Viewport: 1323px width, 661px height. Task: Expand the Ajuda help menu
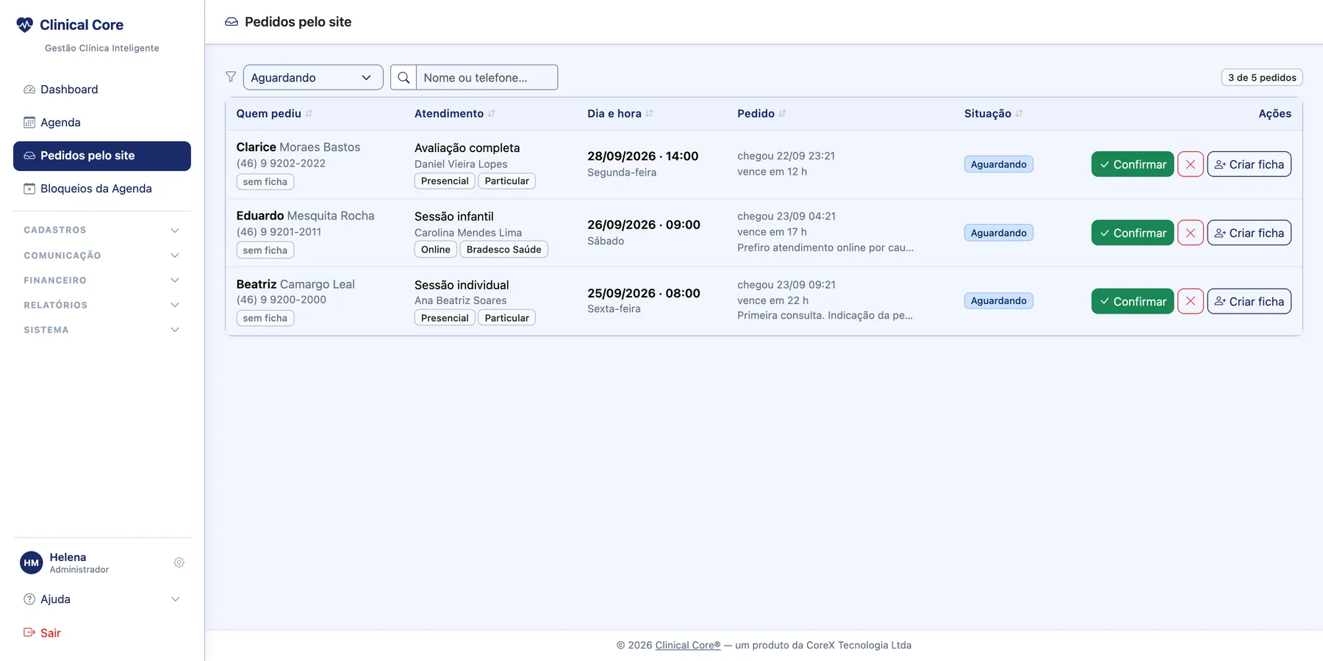tap(102, 599)
